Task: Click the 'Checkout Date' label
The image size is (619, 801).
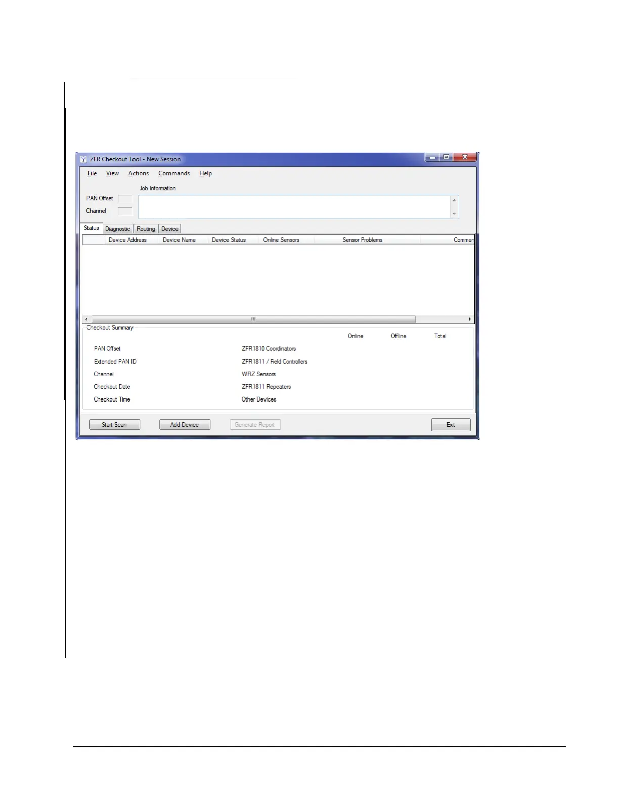Action: tap(112, 387)
